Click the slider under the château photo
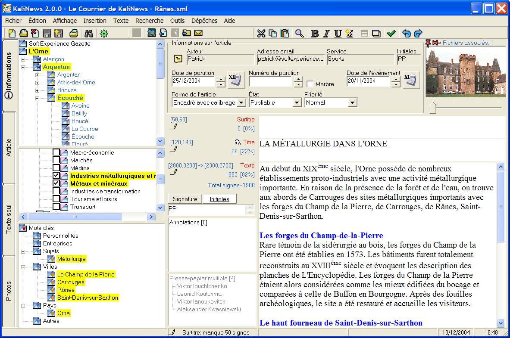The width and height of the screenshot is (510, 338). (433, 108)
